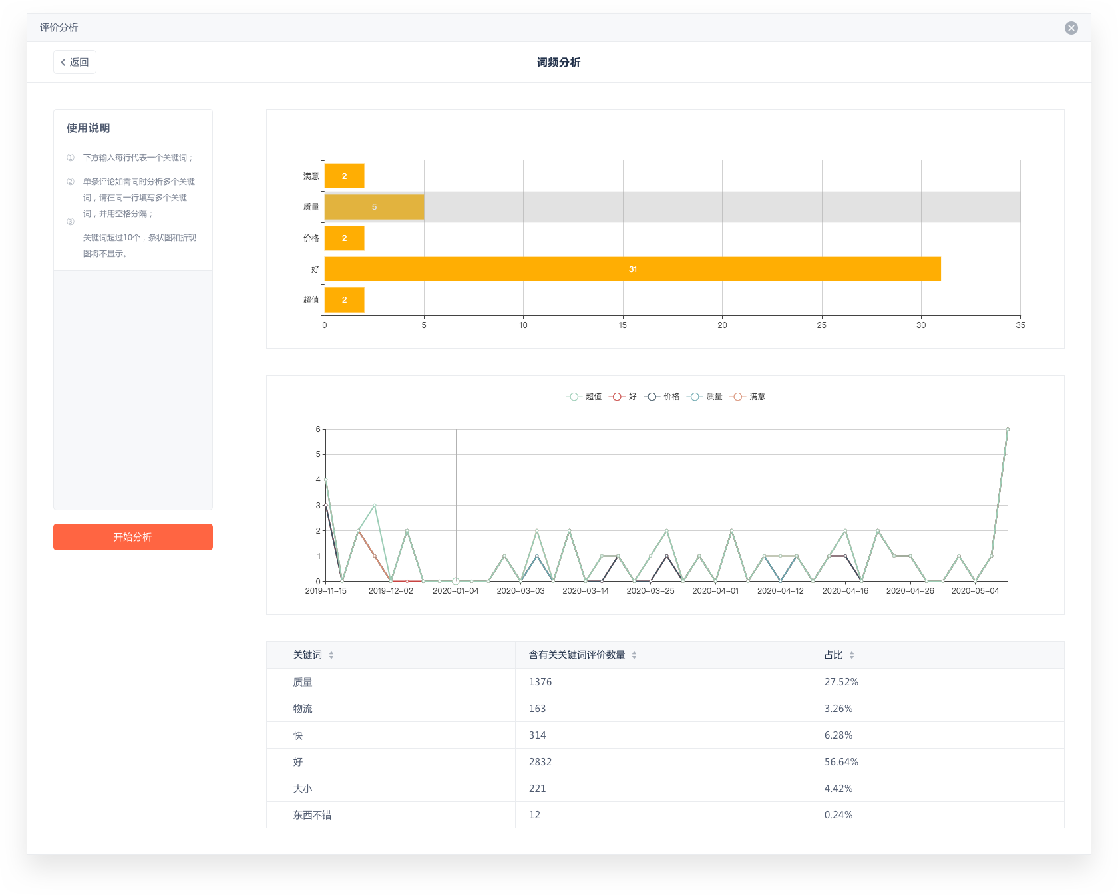Click the 开始分析 button
Viewport: 1118px width, 895px height.
click(x=133, y=537)
